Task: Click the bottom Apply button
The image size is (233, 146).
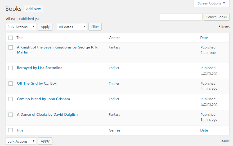Action: 45,141
